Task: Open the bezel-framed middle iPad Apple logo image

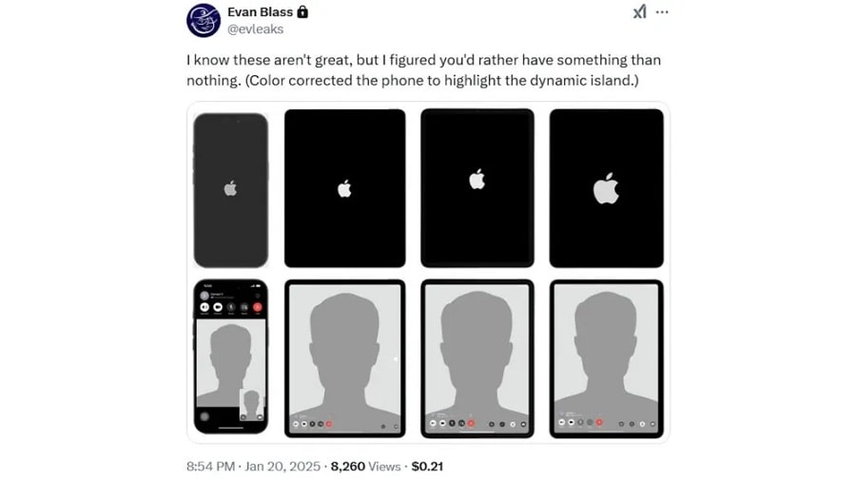Action: click(x=477, y=188)
